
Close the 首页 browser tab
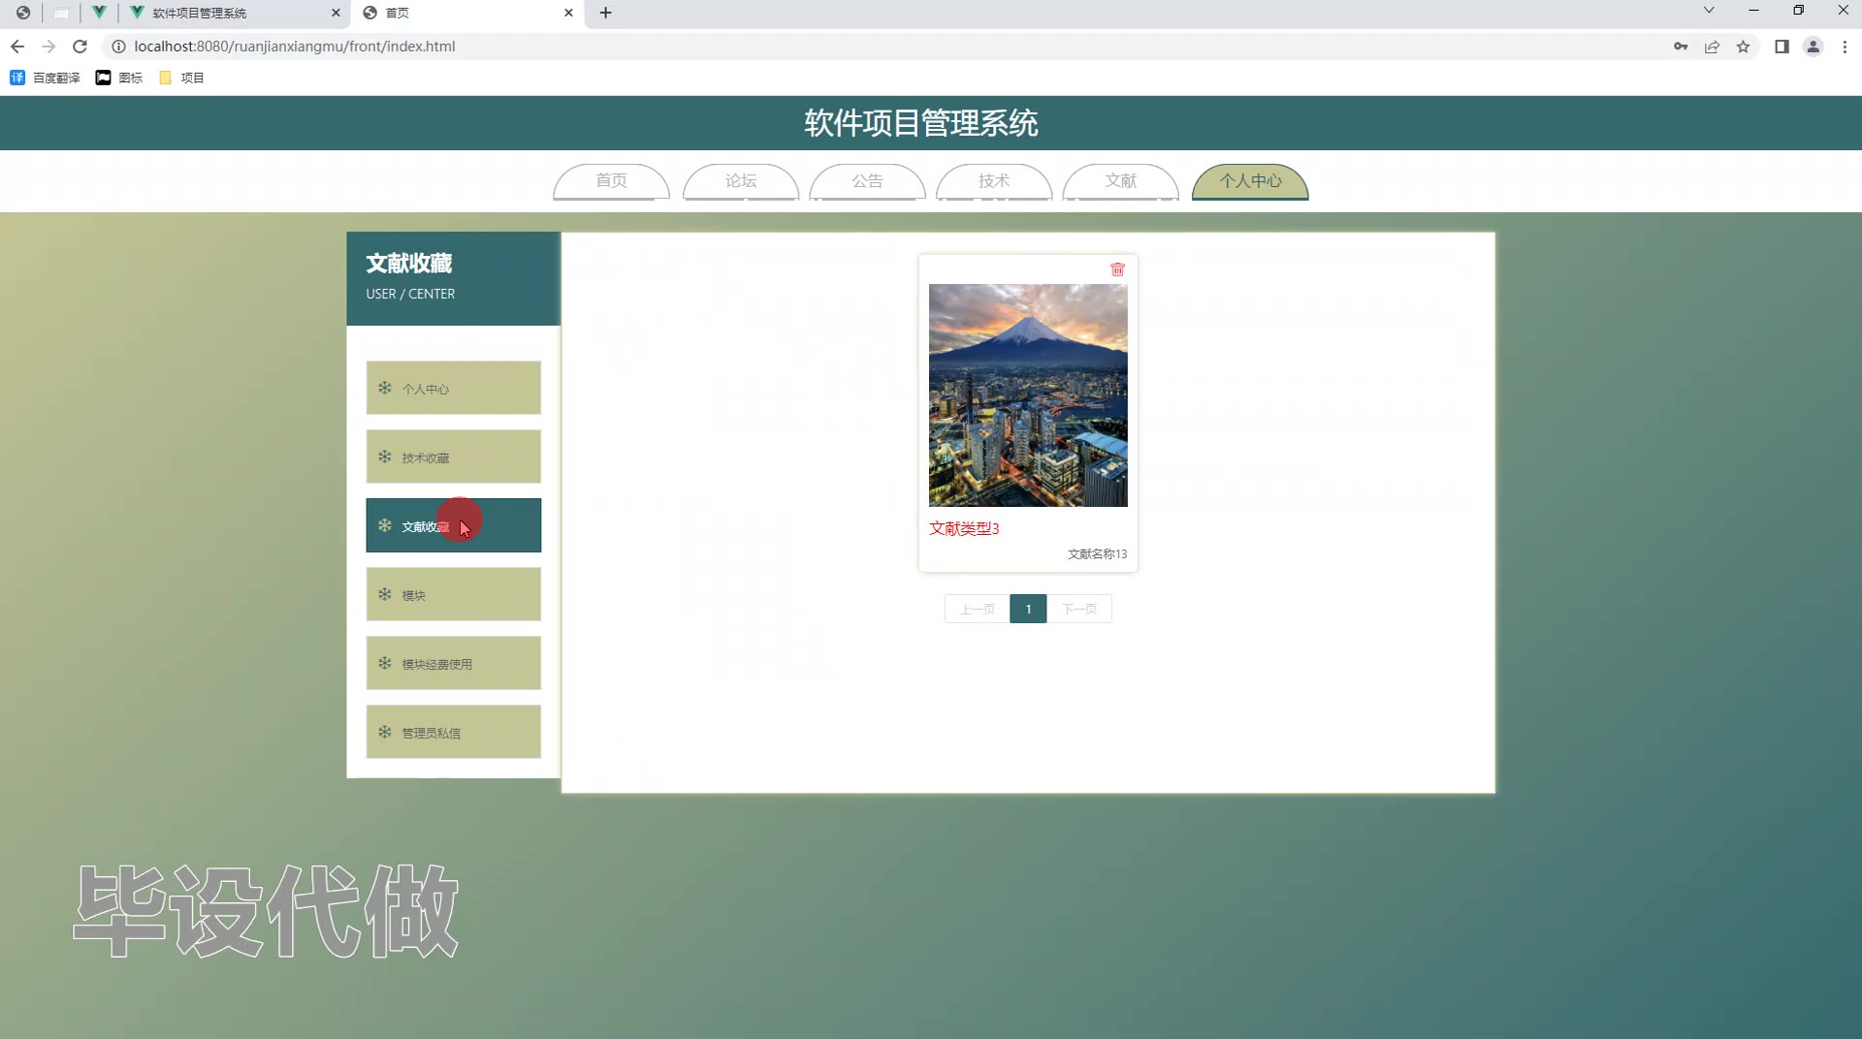tap(568, 13)
